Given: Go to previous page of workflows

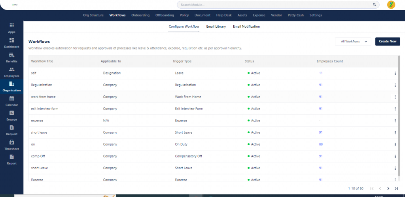Looking at the screenshot, I should tap(380, 188).
